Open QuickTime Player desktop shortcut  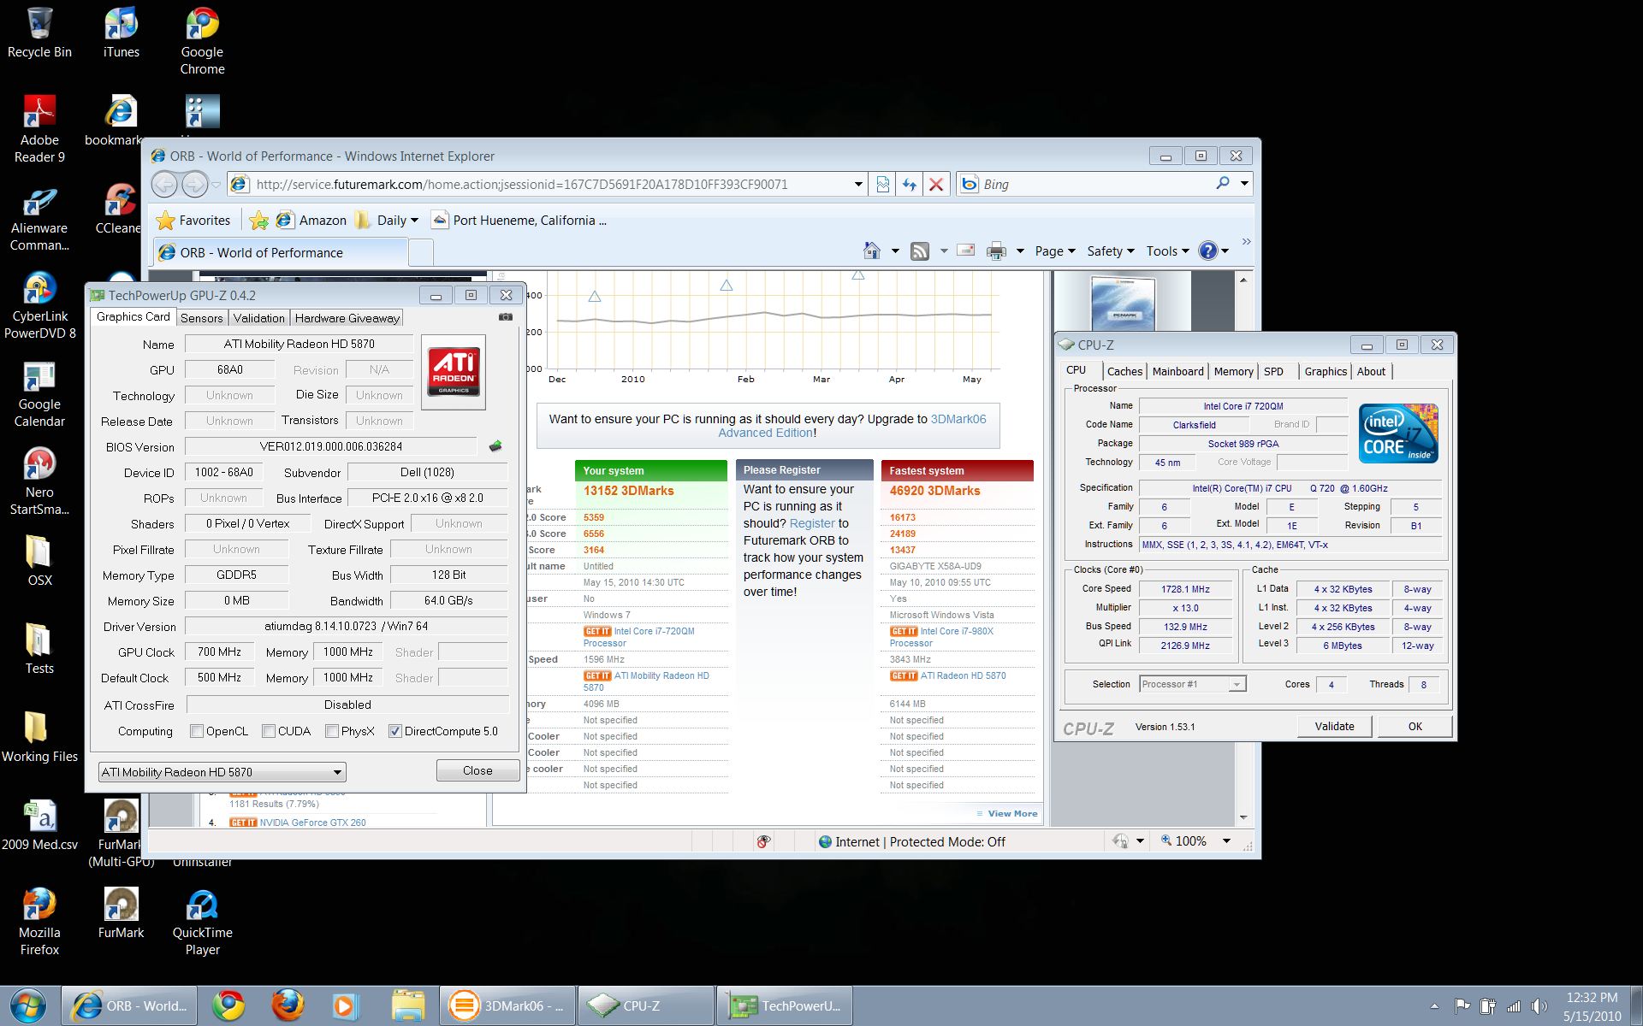pos(202,921)
